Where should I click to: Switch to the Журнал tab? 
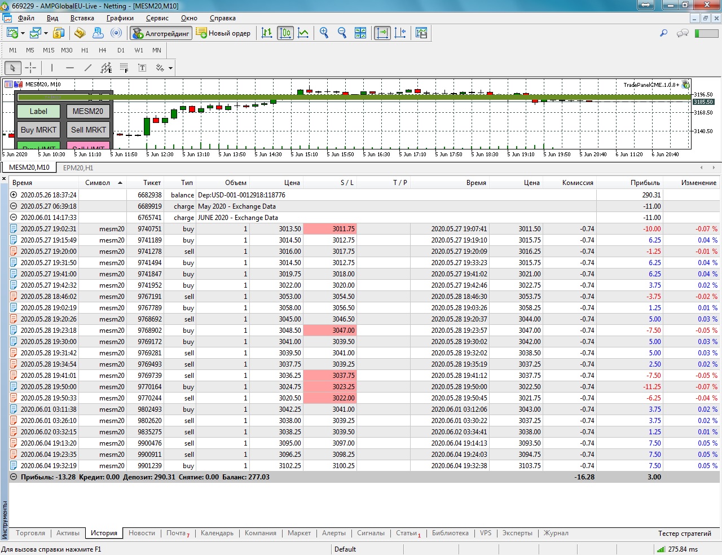556,533
